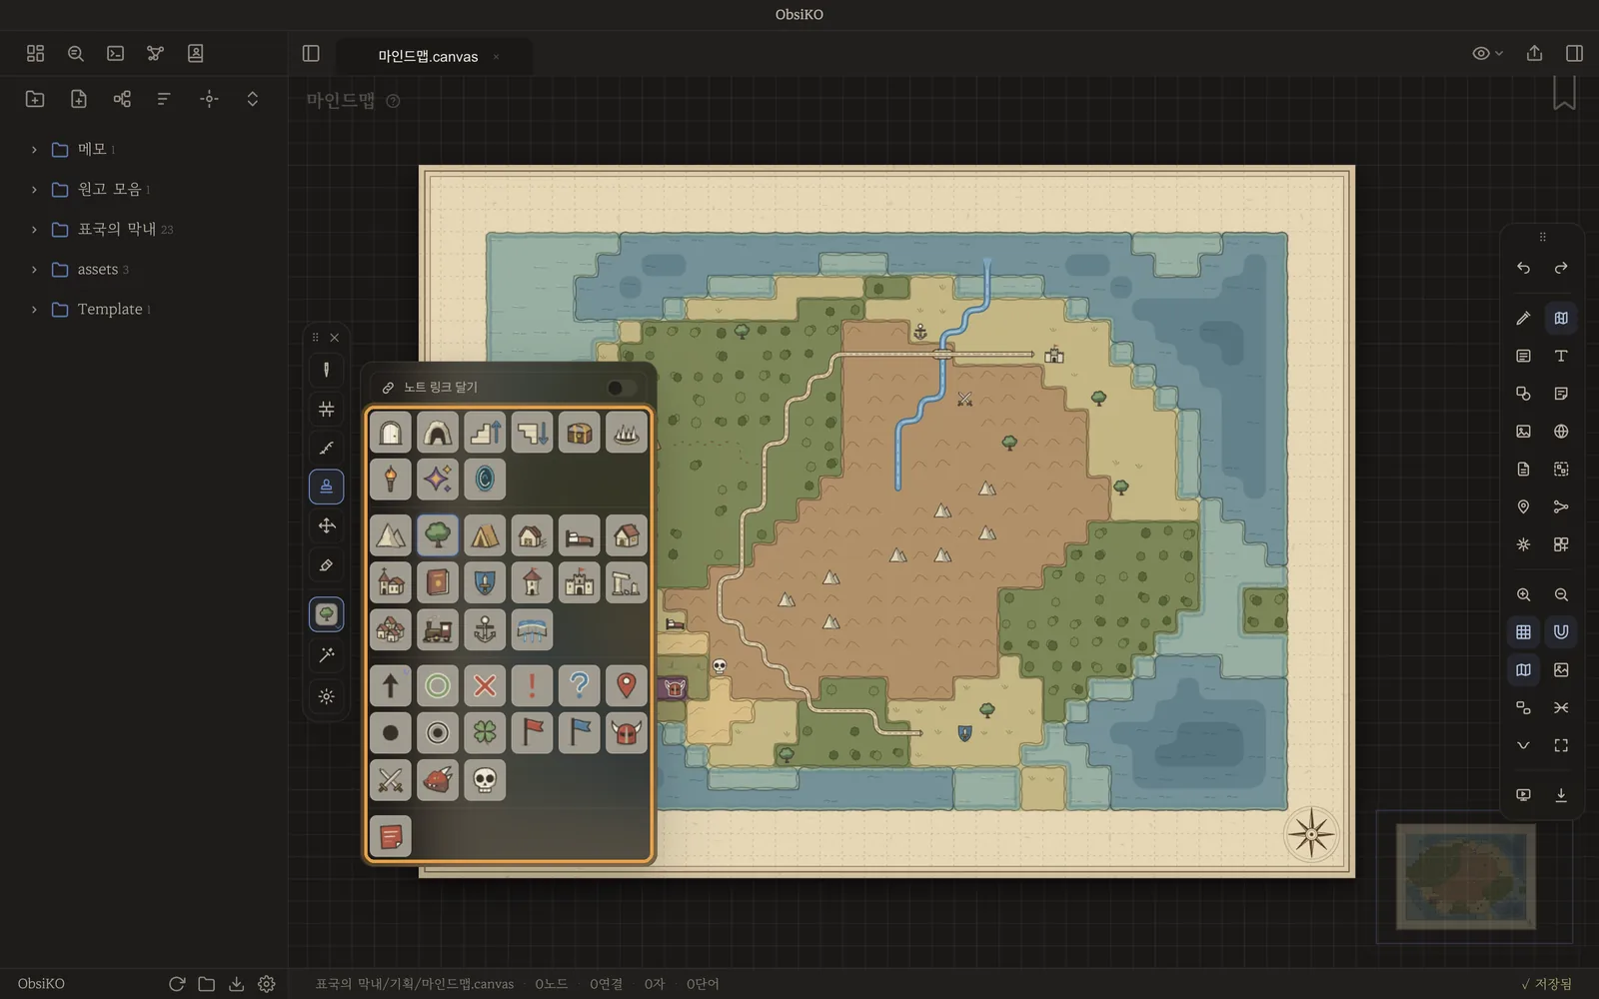The image size is (1599, 999).
Task: Toggle the canvas grid display
Action: point(1523,632)
